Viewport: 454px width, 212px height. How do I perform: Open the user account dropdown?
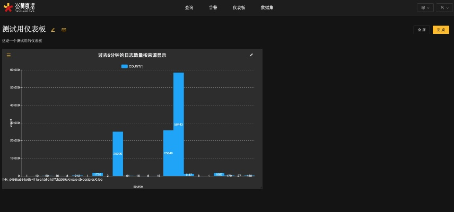444,7
